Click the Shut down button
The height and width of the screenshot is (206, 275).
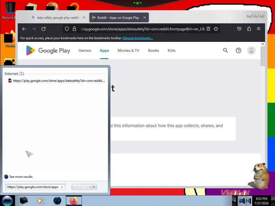tap(81, 187)
